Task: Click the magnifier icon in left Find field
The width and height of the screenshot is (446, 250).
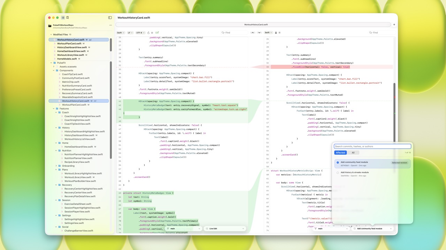Action: [223, 33]
